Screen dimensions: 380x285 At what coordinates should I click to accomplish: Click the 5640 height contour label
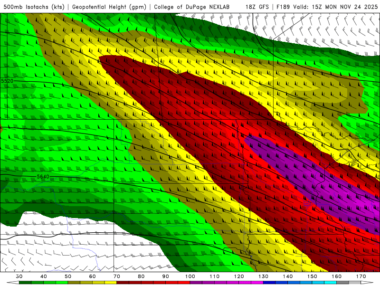pos(43,177)
